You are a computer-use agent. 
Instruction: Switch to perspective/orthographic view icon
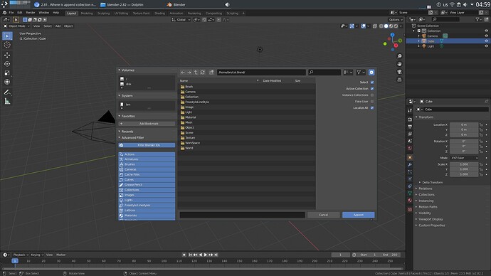[399, 80]
